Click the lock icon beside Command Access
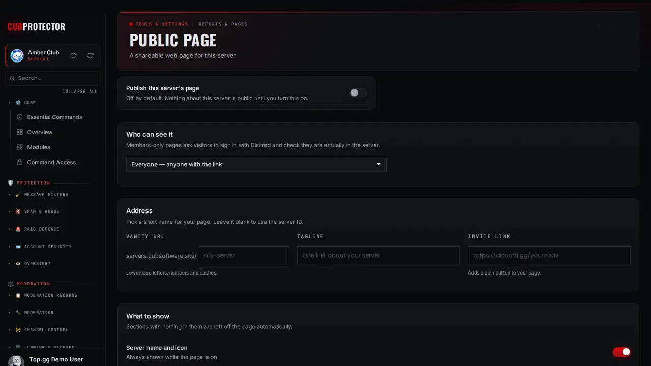This screenshot has width=651, height=366. (20, 162)
